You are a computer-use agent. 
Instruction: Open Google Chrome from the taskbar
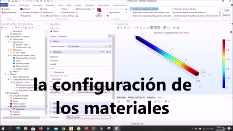(63, 128)
